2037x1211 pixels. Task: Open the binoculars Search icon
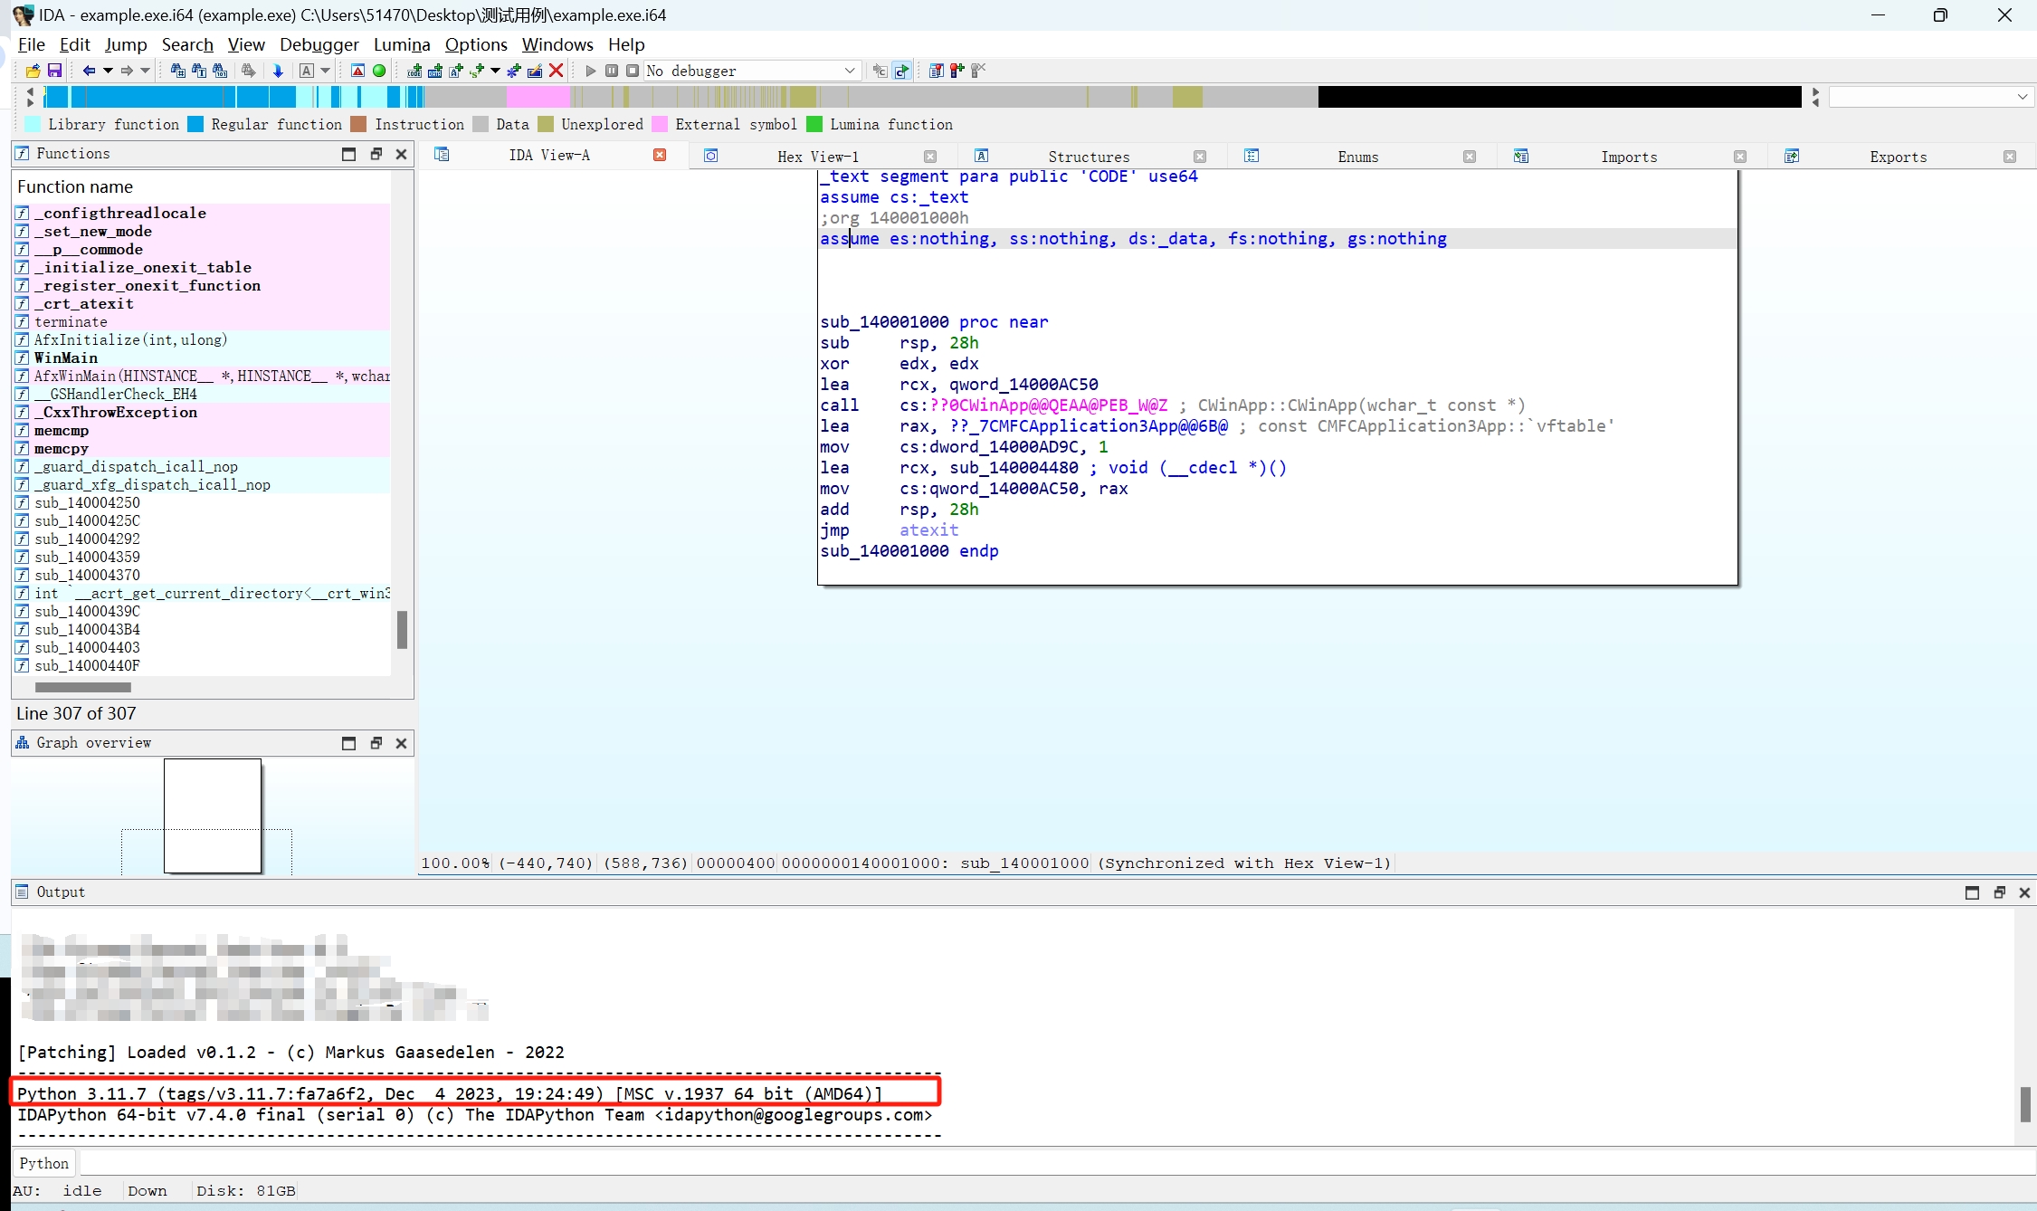[178, 71]
